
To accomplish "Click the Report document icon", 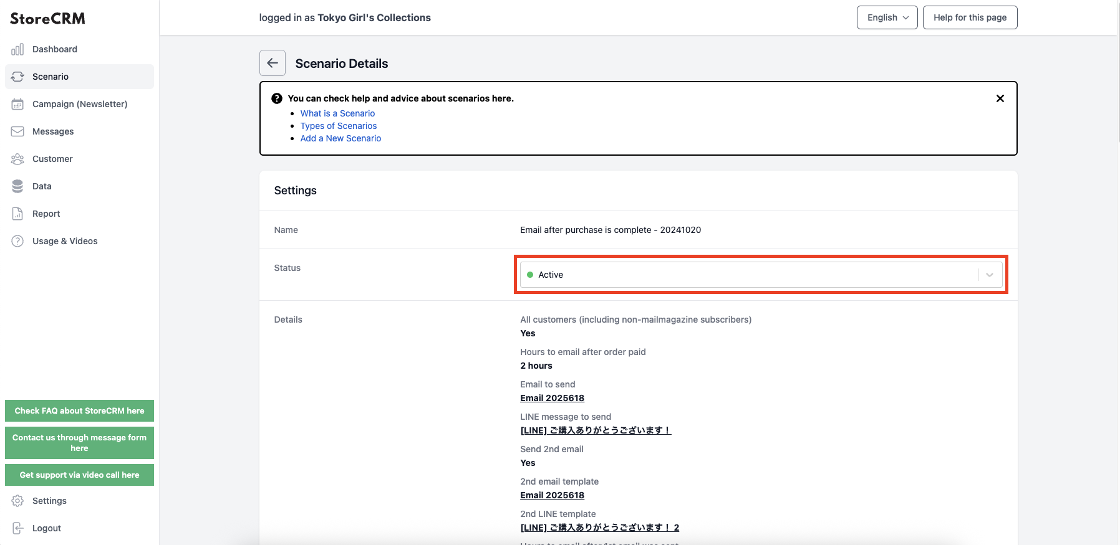I will point(17,214).
